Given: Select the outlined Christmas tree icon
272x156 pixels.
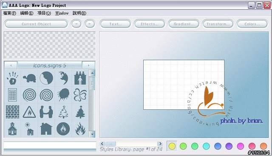Looking at the screenshot, I should click(x=63, y=112).
